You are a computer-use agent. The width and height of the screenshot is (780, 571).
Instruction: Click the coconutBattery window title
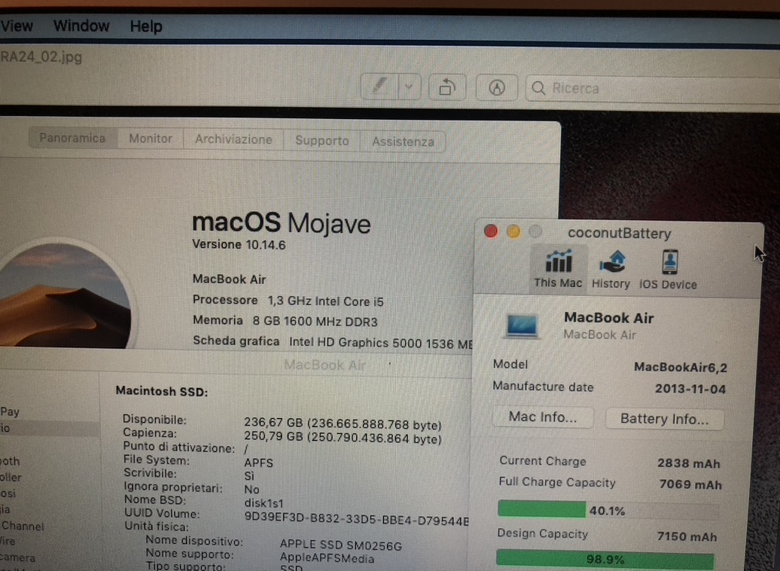pyautogui.click(x=620, y=233)
